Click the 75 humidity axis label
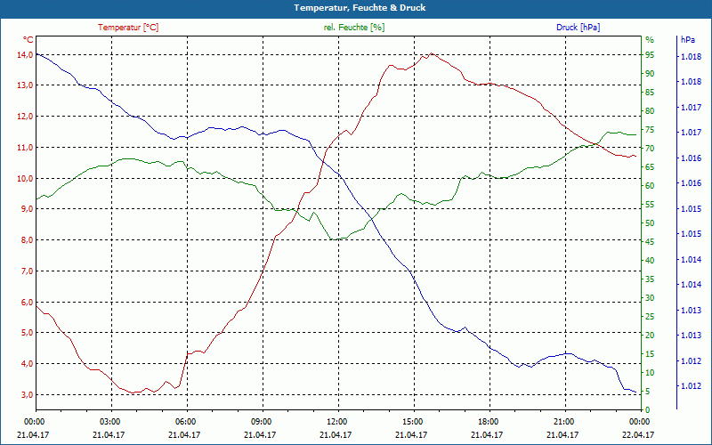This screenshot has width=712, height=445. click(x=650, y=130)
